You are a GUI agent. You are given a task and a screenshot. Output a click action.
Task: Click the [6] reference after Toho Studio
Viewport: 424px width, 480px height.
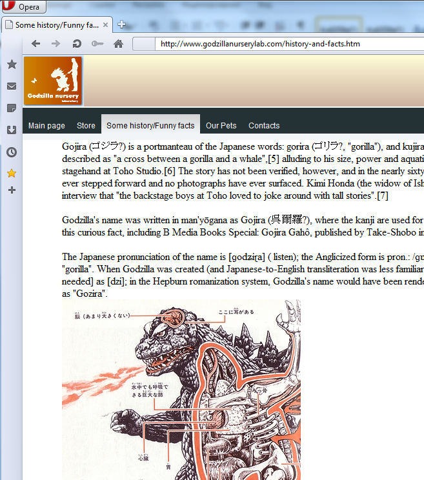point(170,171)
